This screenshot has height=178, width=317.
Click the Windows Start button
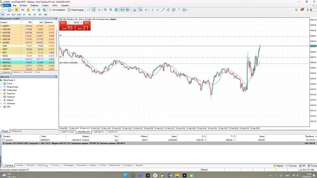click(x=126, y=176)
